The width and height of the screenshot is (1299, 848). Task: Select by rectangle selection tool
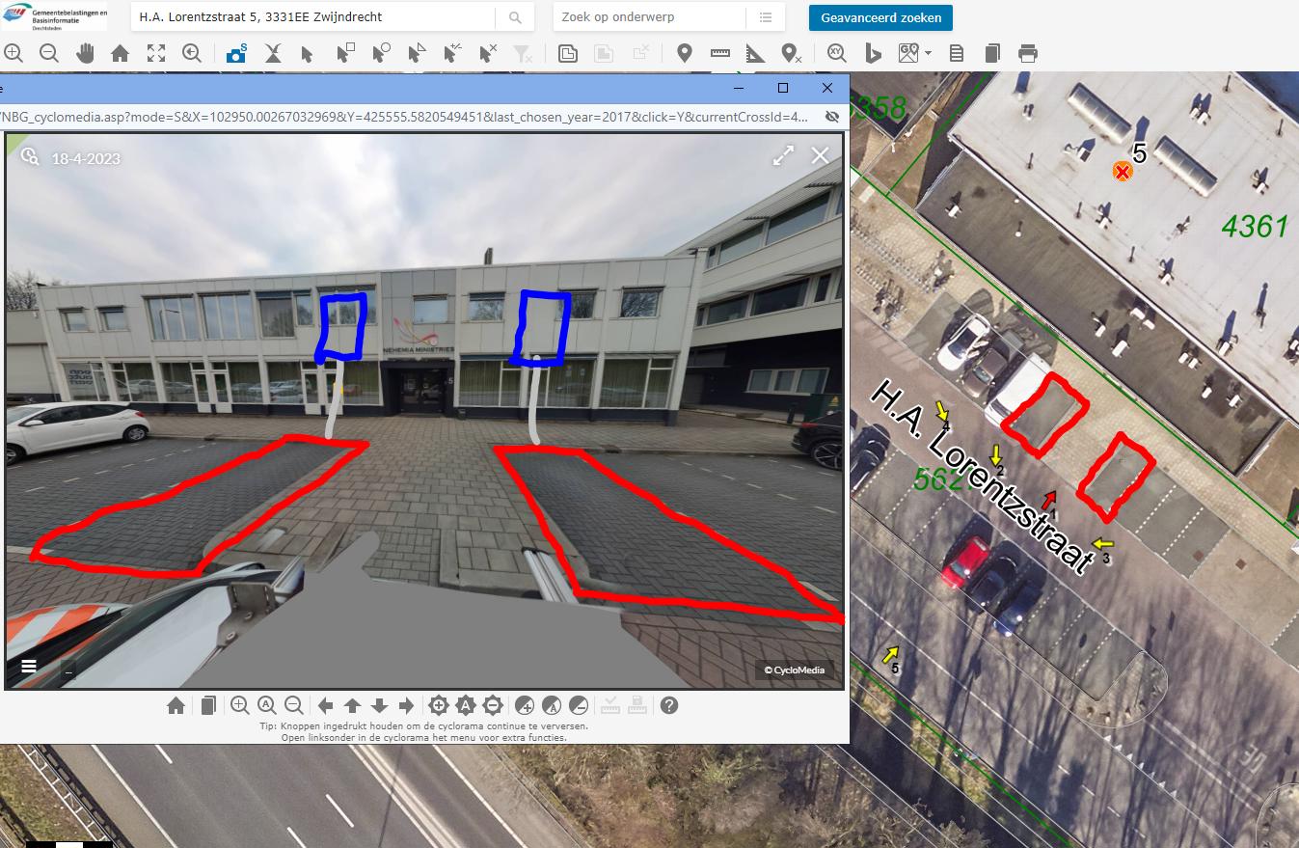pyautogui.click(x=344, y=54)
